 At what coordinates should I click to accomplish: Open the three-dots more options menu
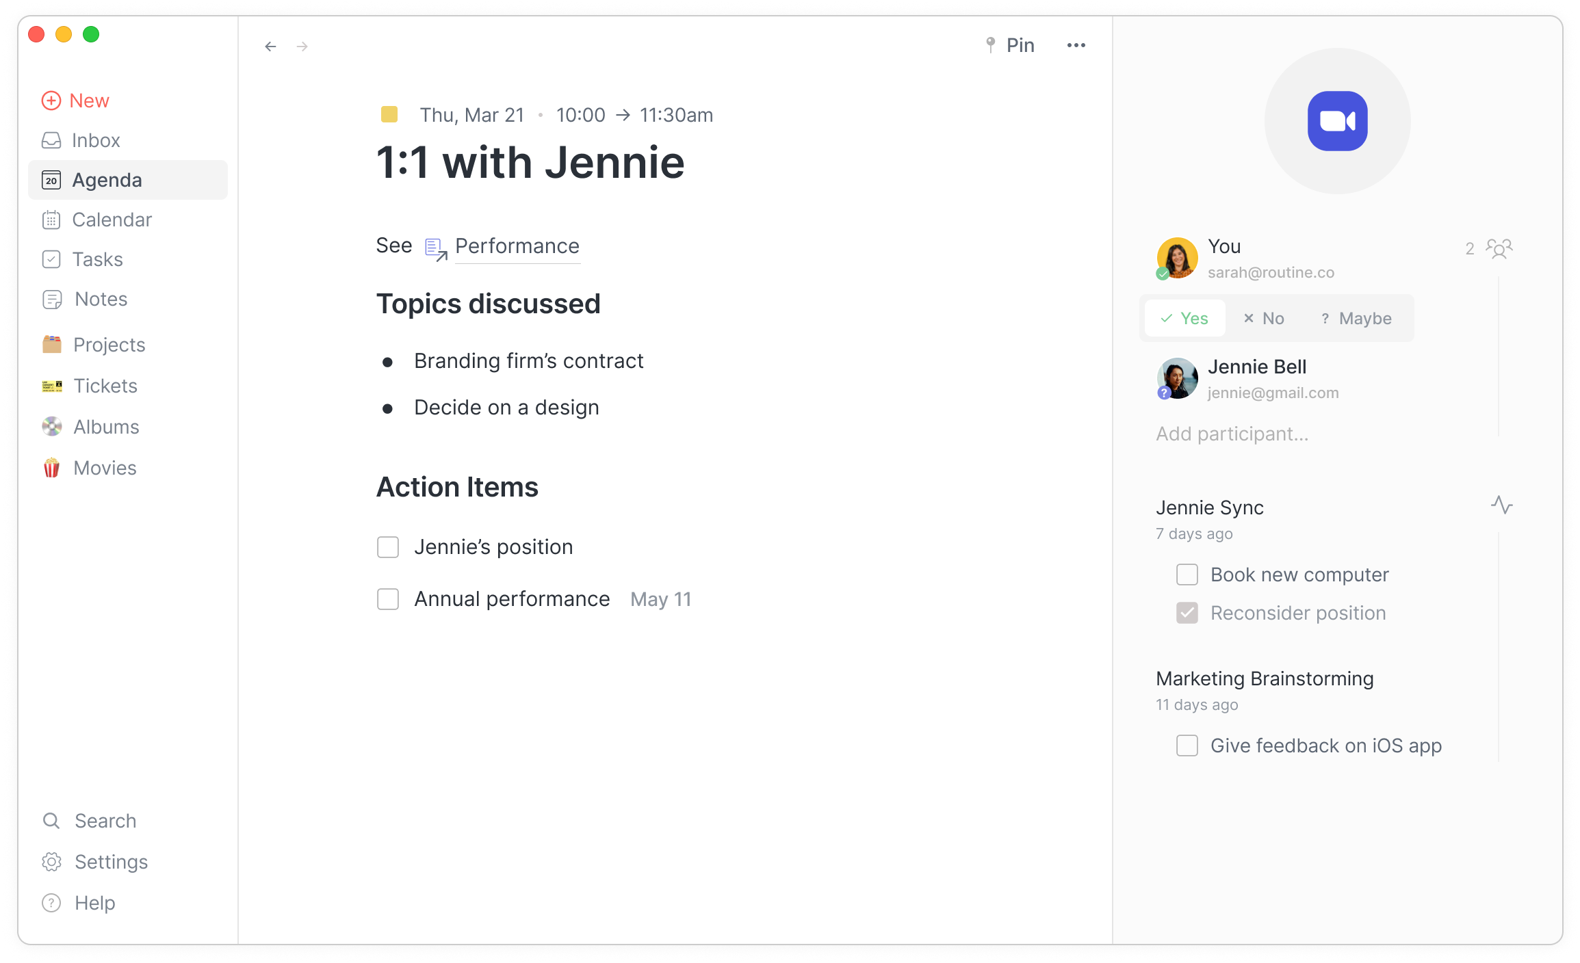[x=1076, y=46]
